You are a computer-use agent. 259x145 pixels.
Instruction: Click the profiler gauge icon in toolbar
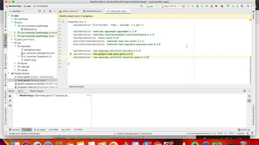[x=207, y=6]
